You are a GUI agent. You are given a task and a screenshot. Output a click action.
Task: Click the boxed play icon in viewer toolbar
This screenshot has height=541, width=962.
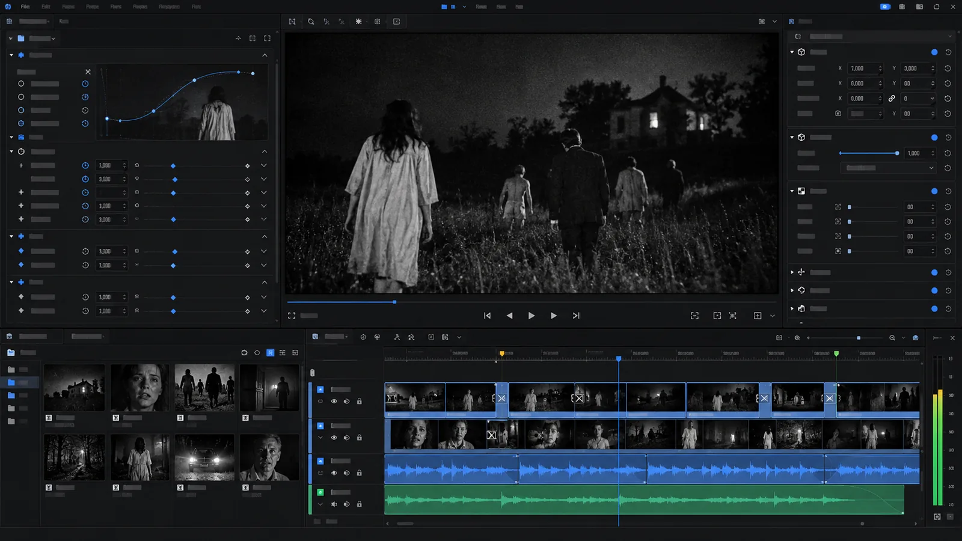[x=396, y=22]
